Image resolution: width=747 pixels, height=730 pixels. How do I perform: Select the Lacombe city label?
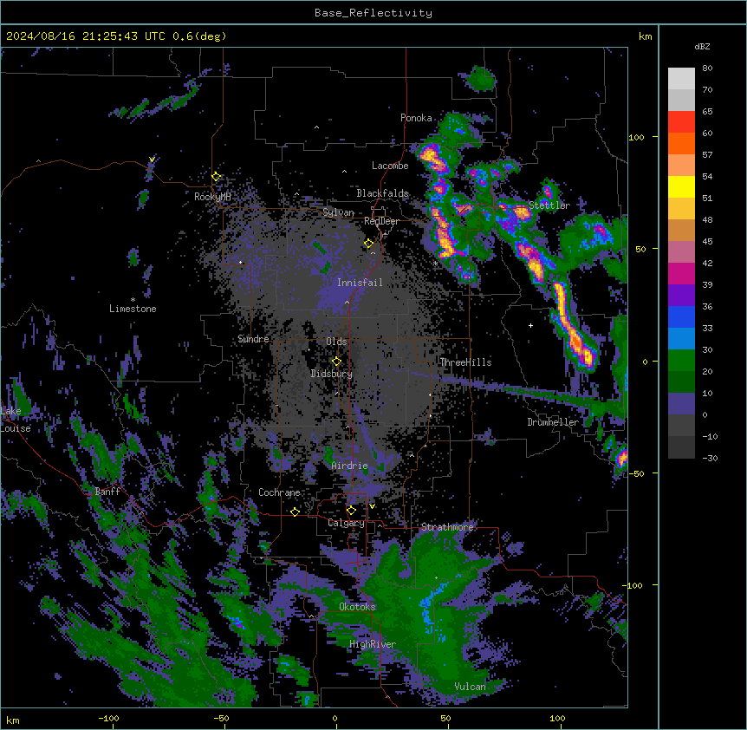click(390, 166)
